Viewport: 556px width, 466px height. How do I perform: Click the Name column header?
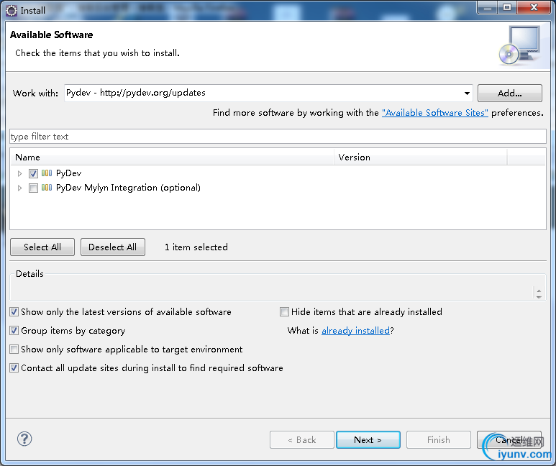click(x=172, y=157)
